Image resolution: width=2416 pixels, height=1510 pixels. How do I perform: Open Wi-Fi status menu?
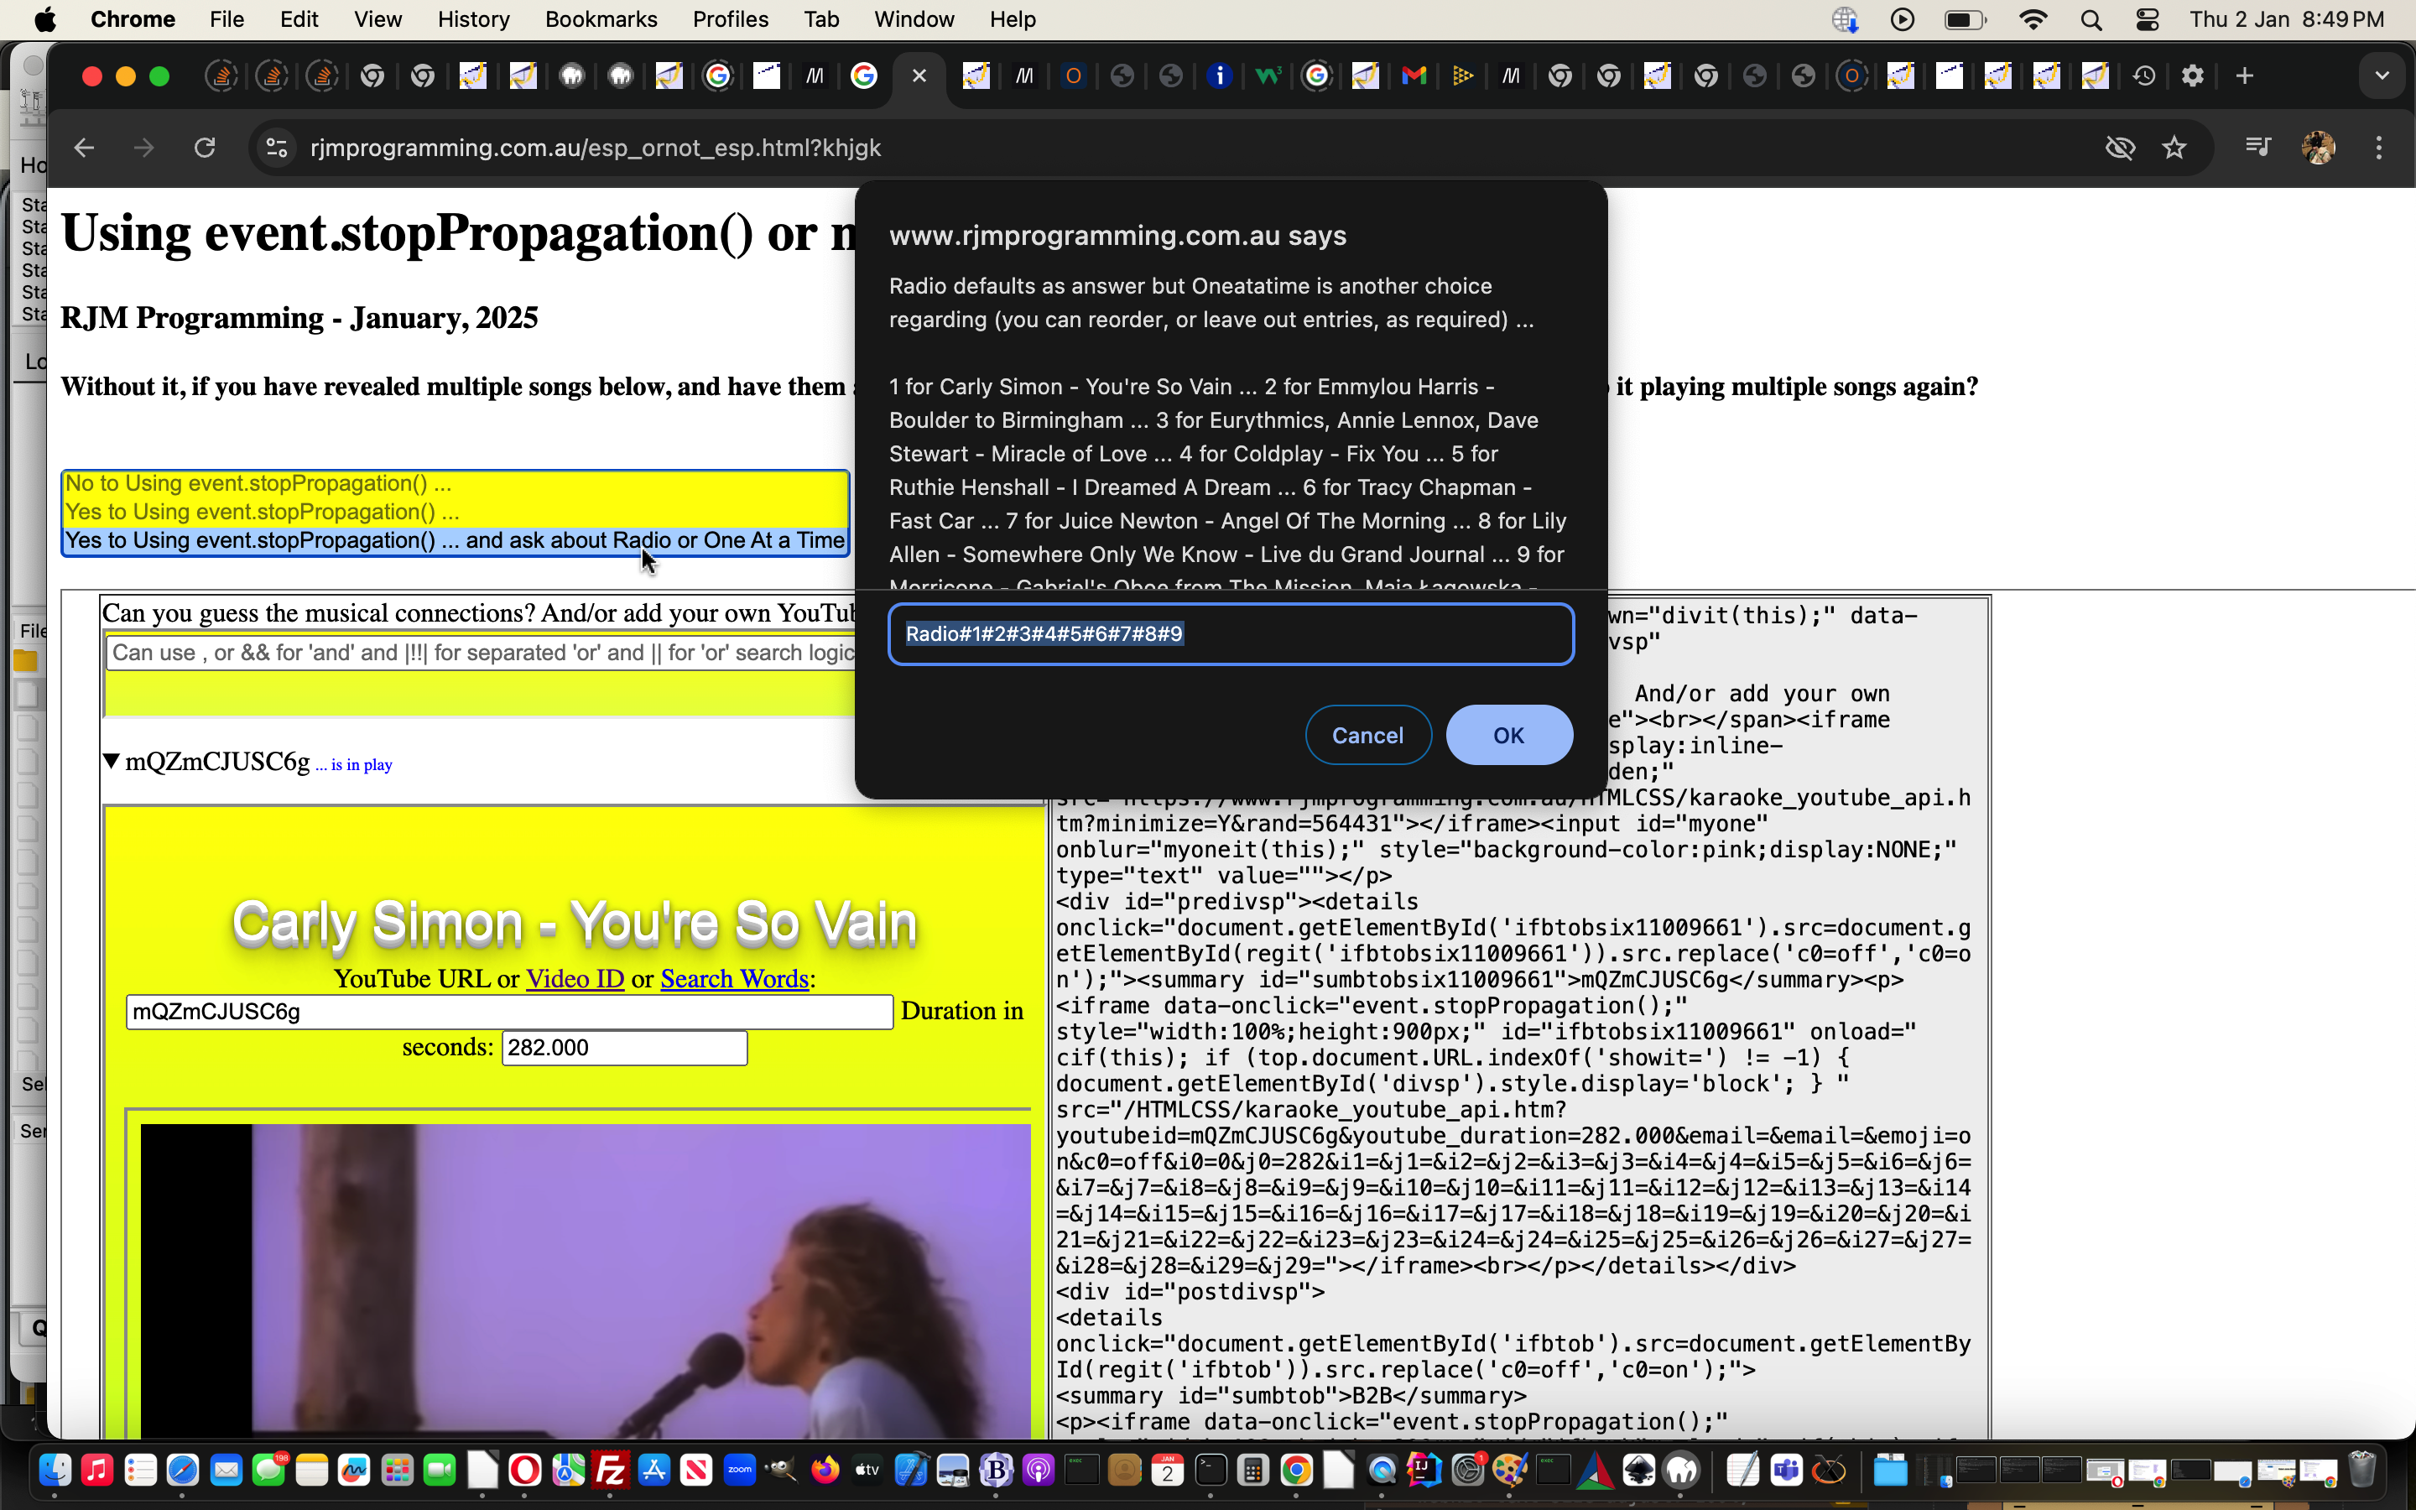click(2033, 19)
